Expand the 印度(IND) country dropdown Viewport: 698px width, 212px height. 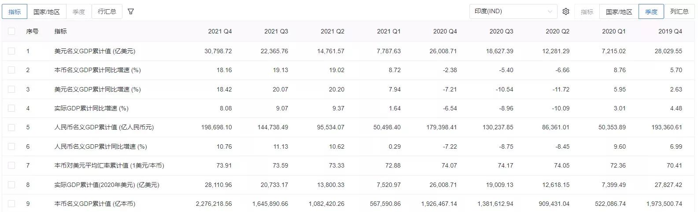(513, 11)
